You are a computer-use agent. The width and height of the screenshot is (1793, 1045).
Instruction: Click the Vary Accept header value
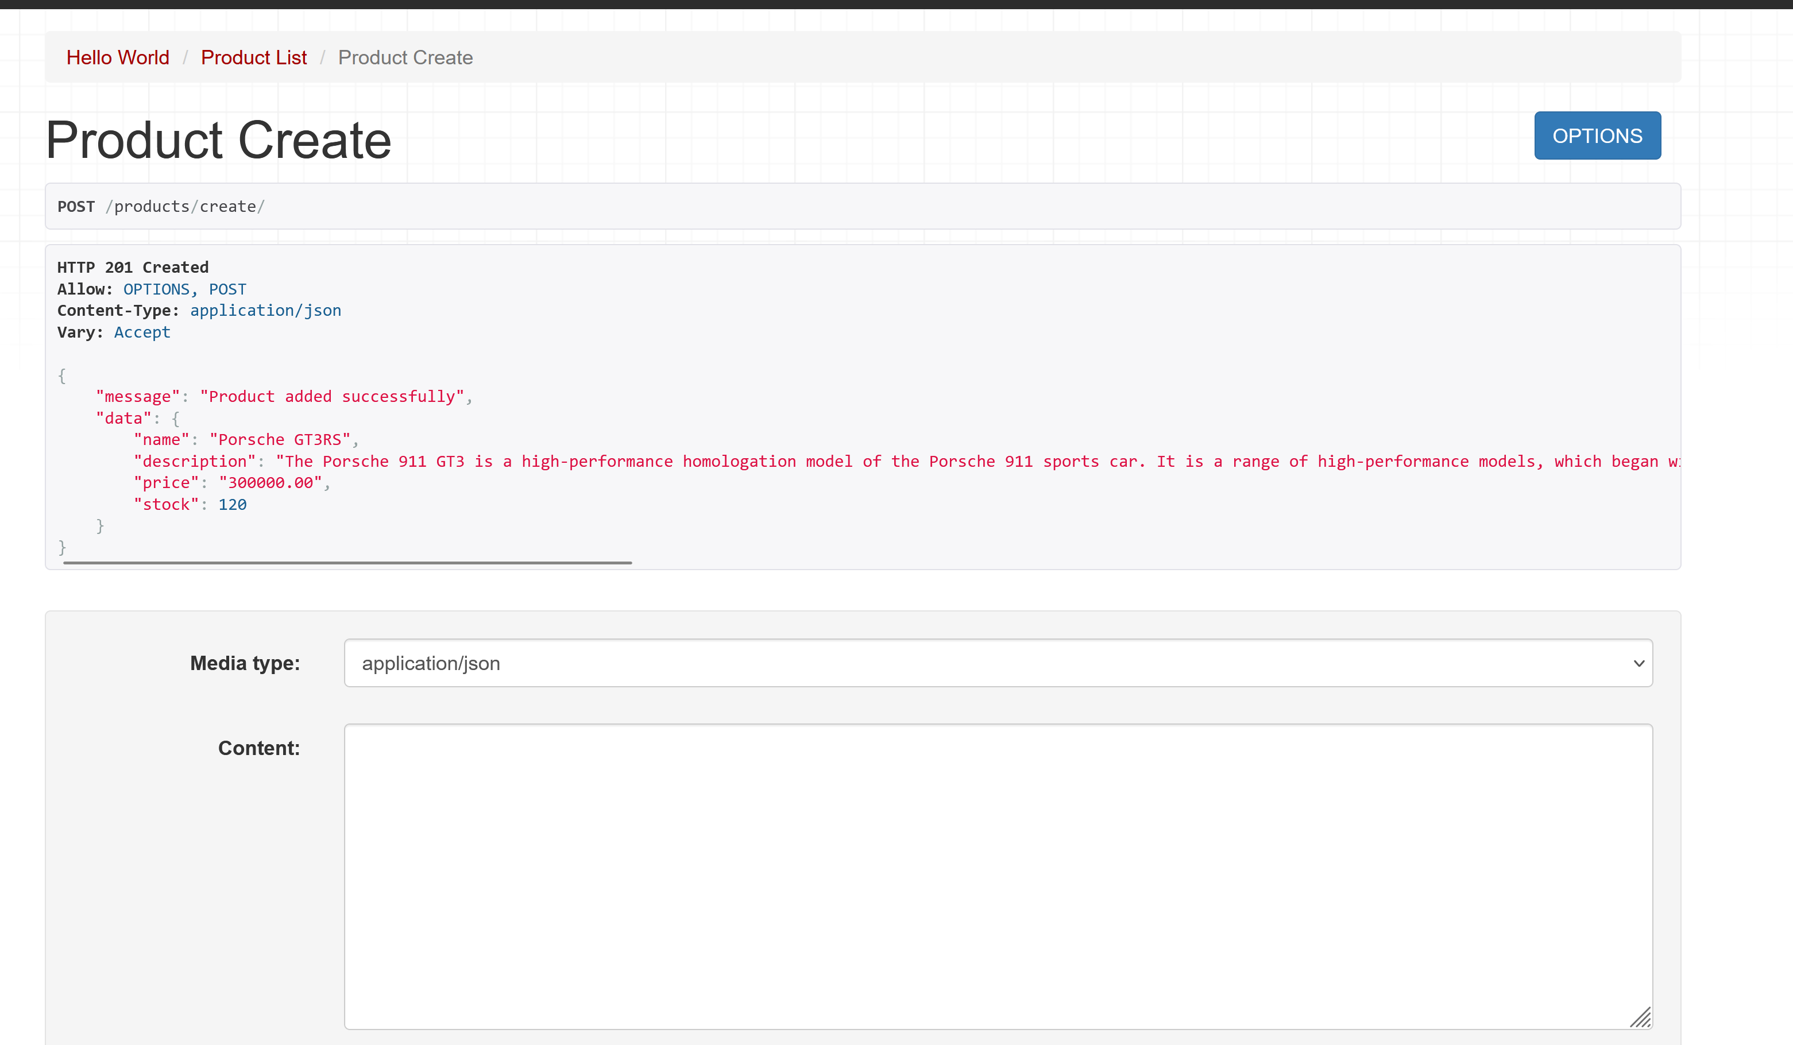click(142, 332)
